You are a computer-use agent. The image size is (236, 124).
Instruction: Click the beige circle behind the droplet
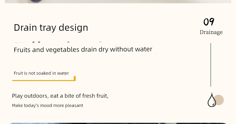point(220,100)
